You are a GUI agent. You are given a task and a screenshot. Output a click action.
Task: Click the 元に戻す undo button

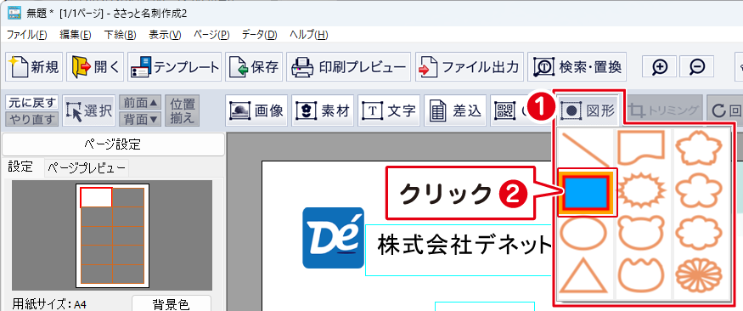point(31,103)
